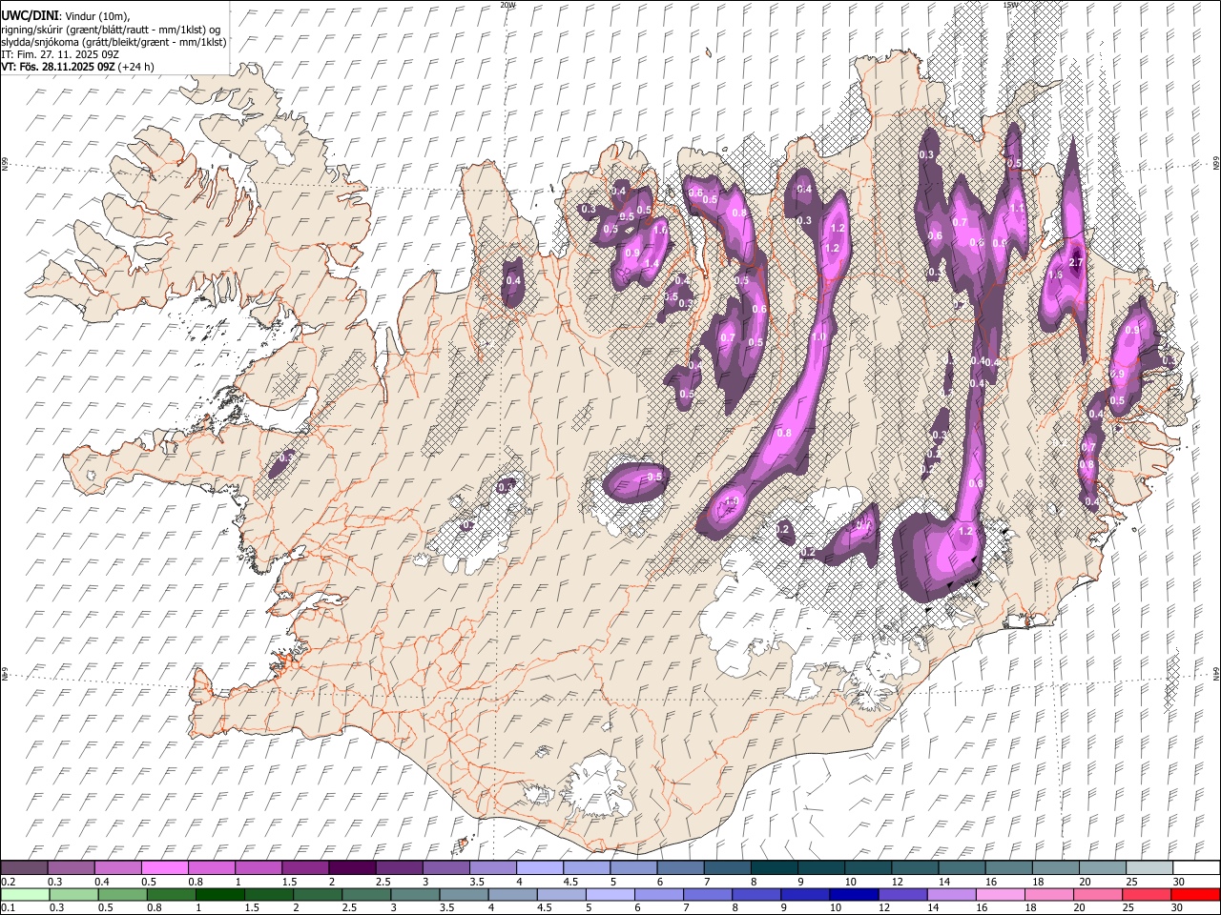Click the '25' label on the lower legend
This screenshot has width=1221, height=915.
(x=1128, y=907)
